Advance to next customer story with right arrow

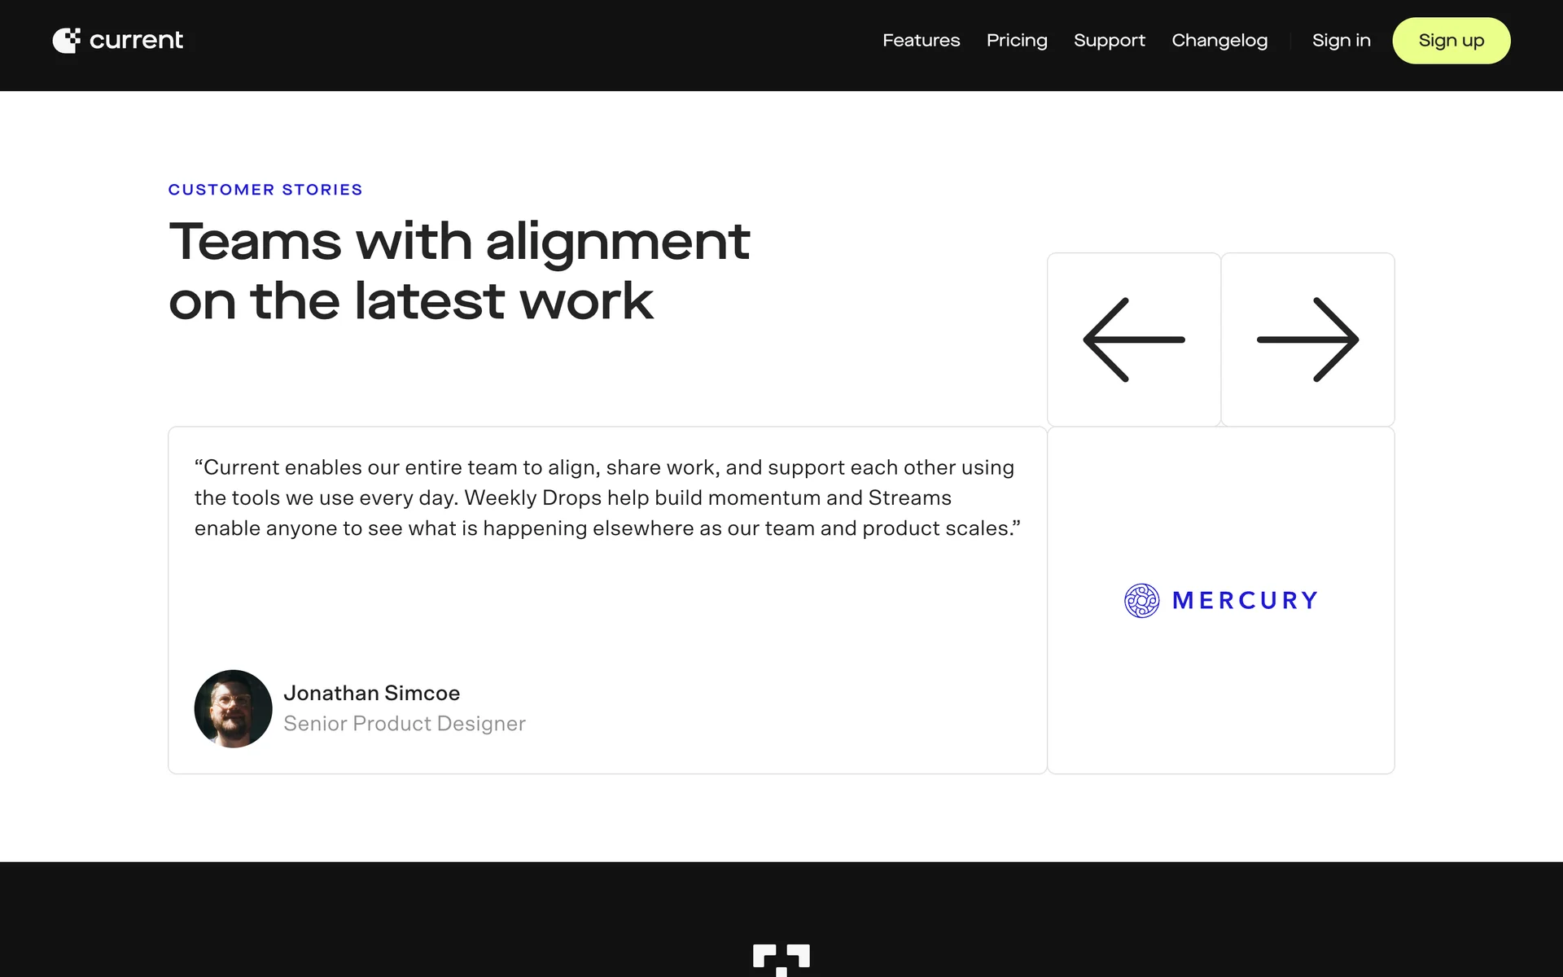click(1307, 340)
